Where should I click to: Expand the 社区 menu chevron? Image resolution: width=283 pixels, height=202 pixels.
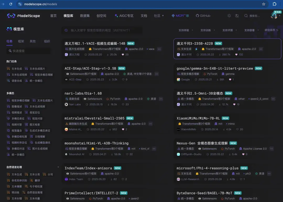(x=163, y=16)
